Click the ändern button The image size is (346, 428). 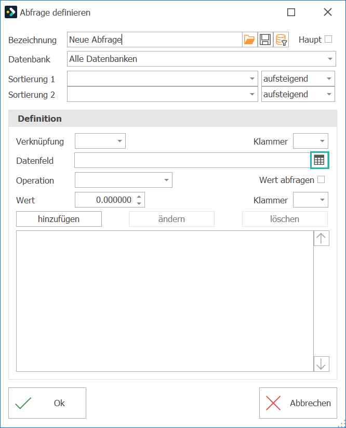(x=172, y=219)
